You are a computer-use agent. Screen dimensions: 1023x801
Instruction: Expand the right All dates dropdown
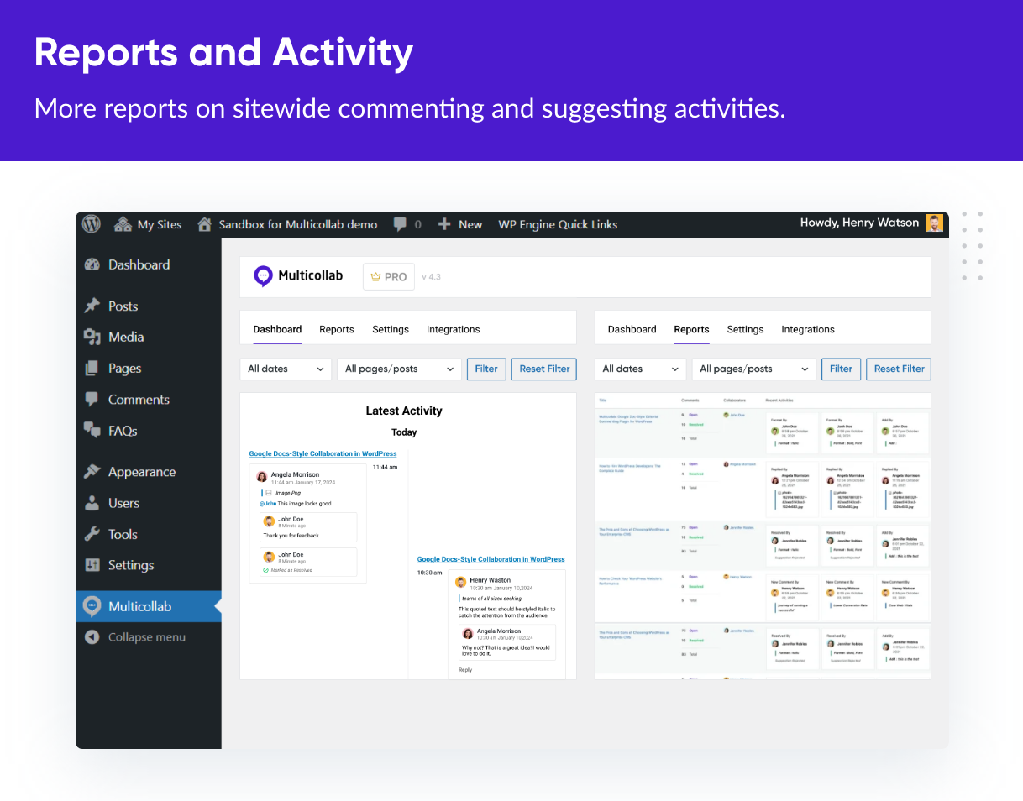point(640,369)
